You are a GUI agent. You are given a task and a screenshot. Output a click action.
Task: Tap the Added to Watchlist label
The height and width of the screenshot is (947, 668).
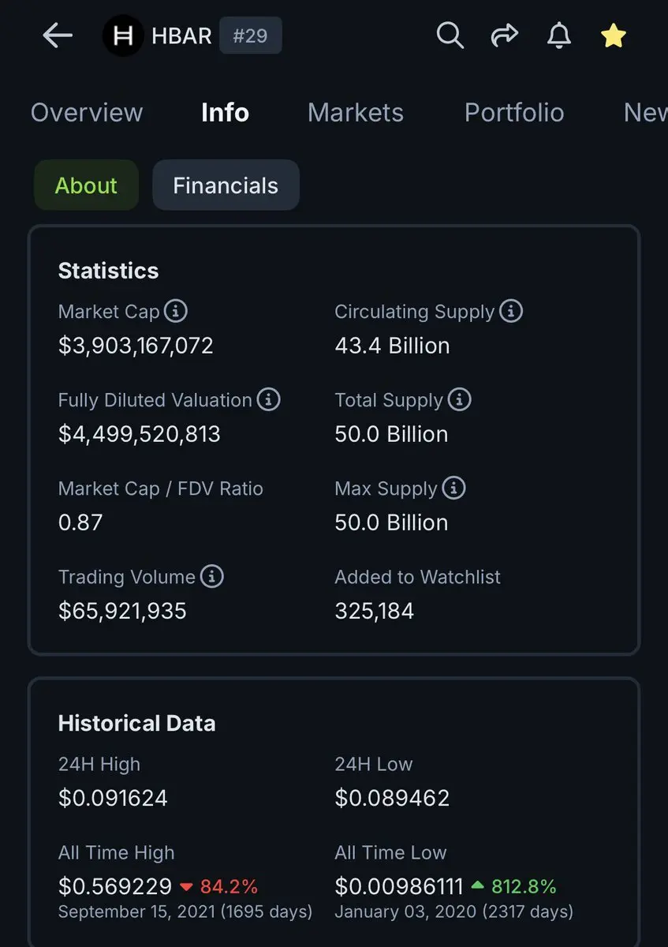click(x=417, y=577)
